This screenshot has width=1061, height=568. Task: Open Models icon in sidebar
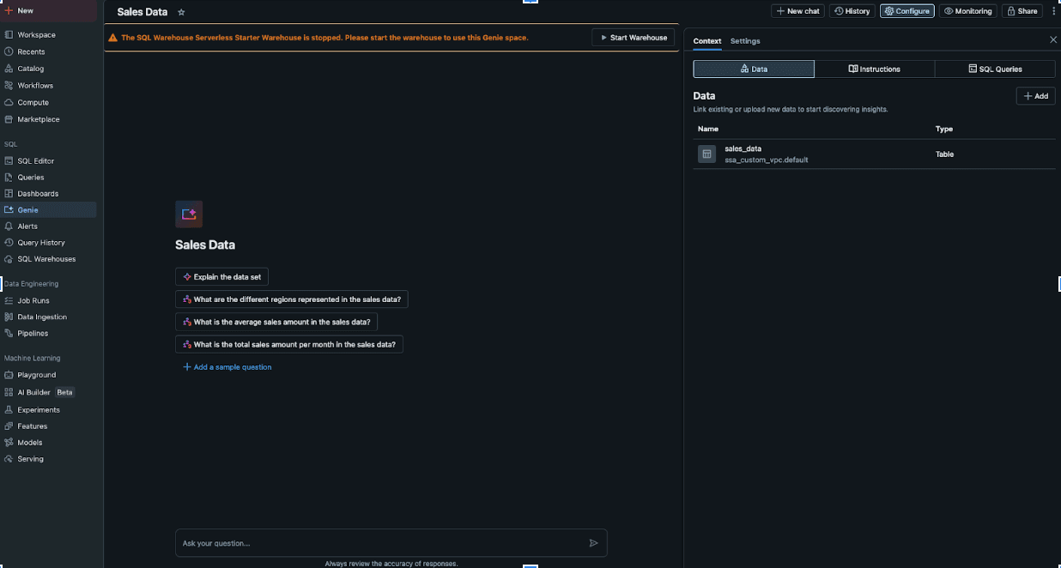tap(9, 443)
